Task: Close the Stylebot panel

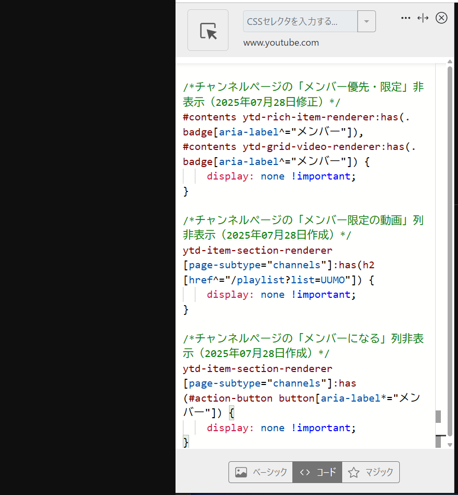Action: (x=441, y=18)
